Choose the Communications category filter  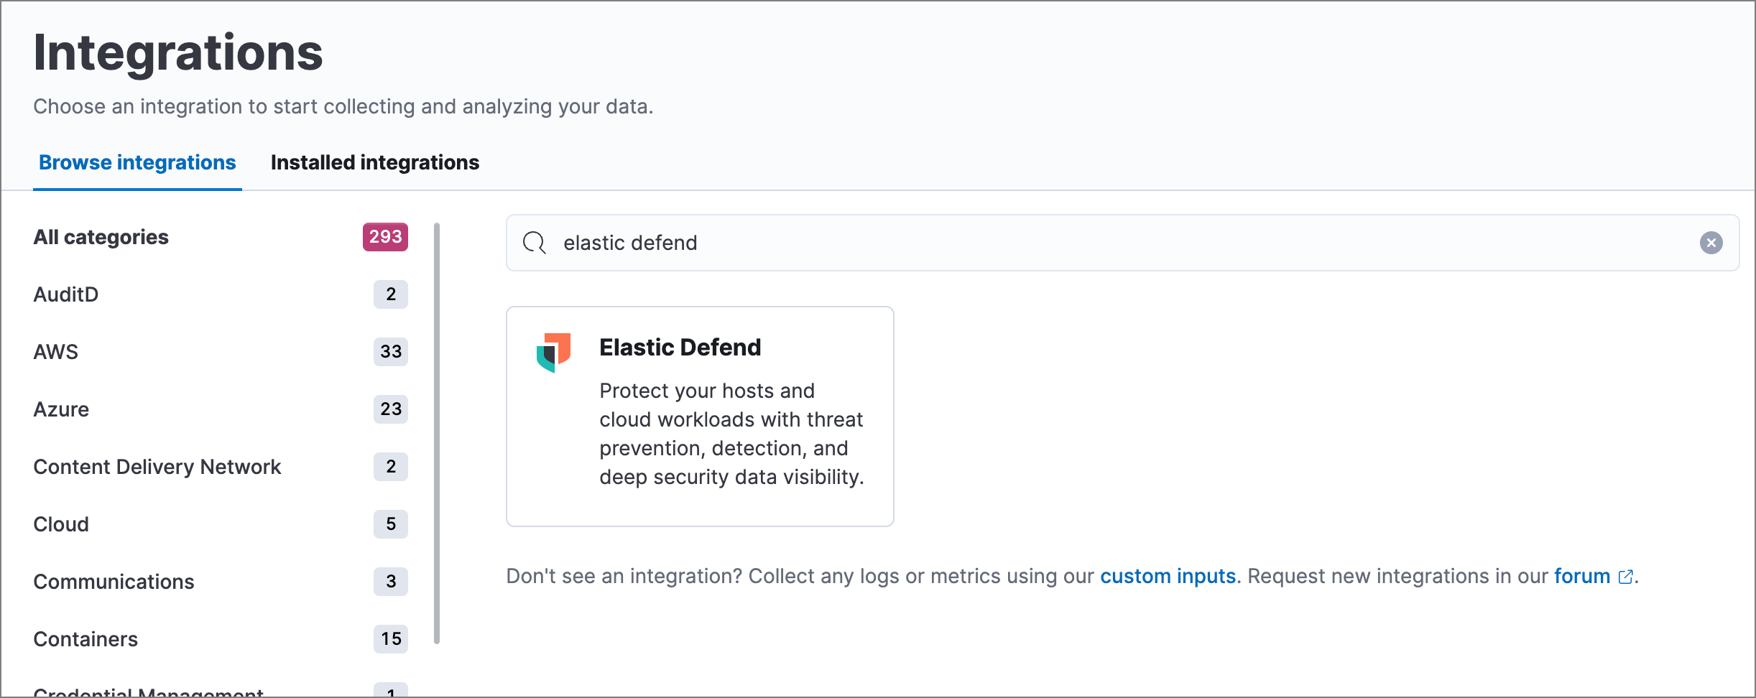click(x=112, y=582)
